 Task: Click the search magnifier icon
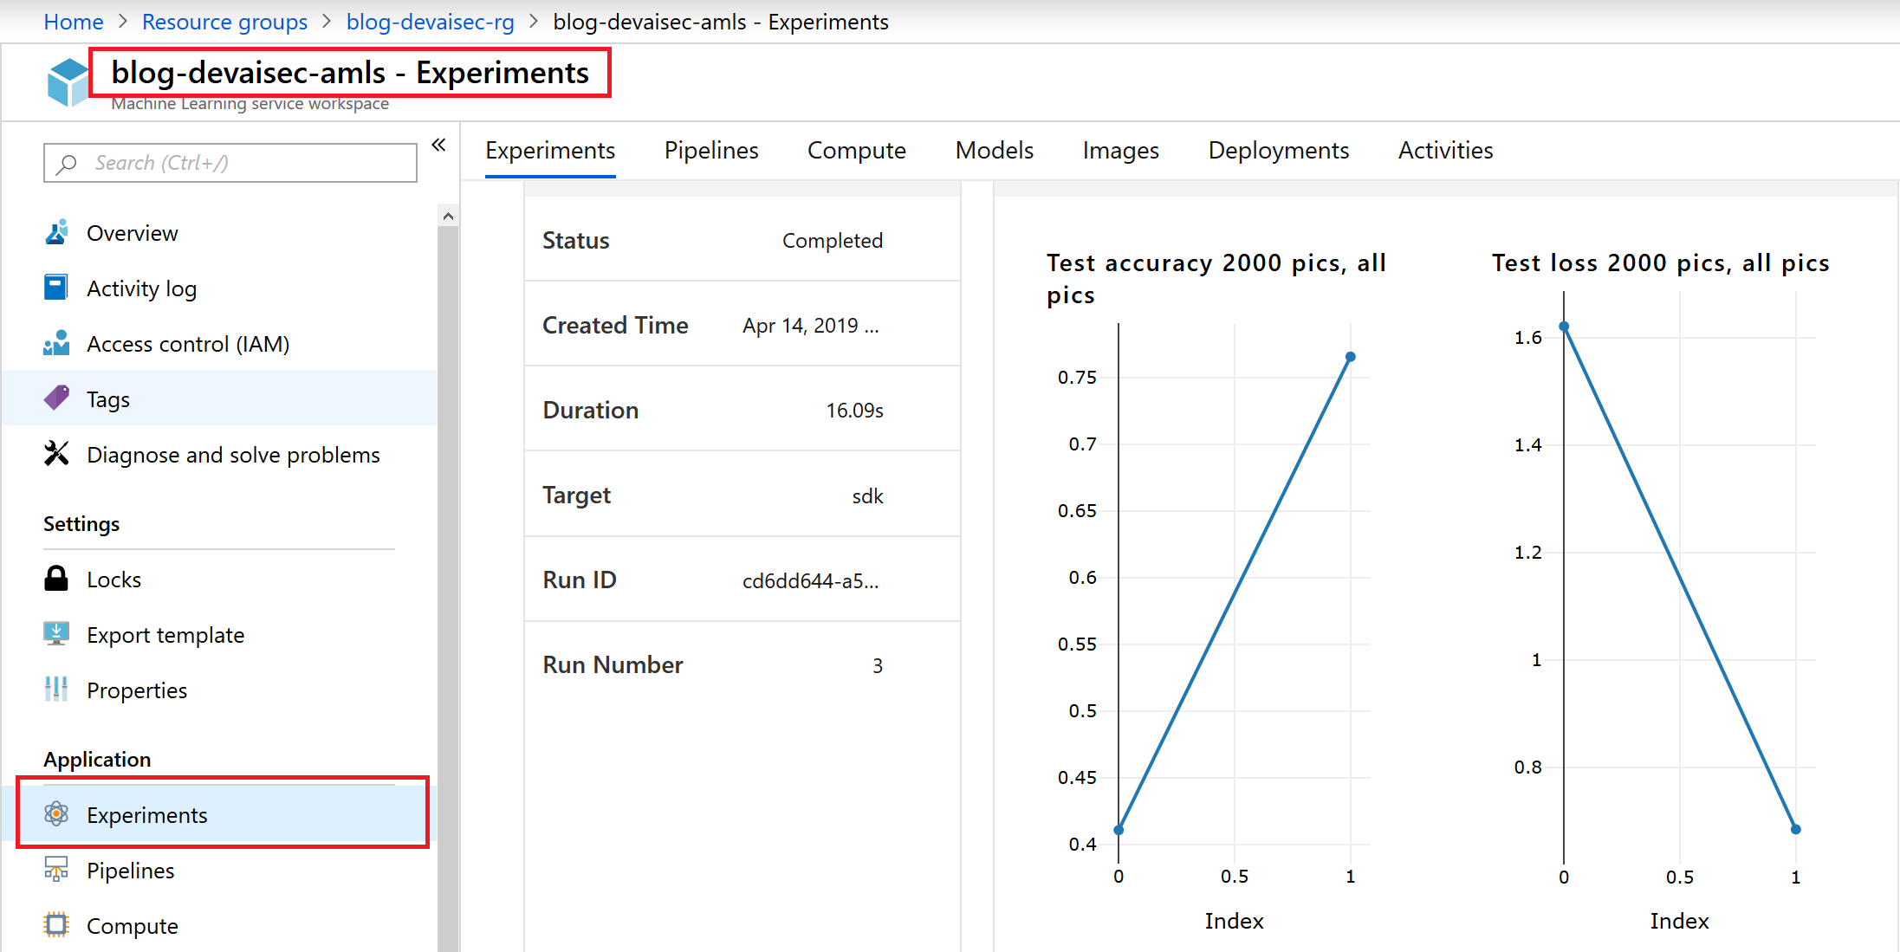[67, 163]
